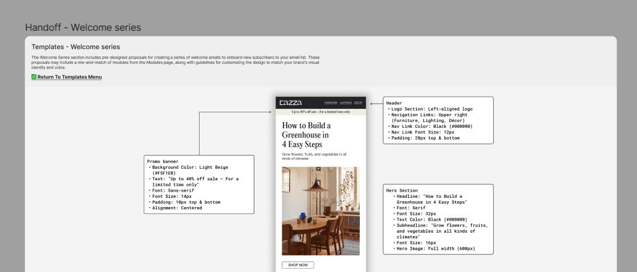The height and width of the screenshot is (272, 637).
Task: Click the SHOP NOW button
Action: [x=298, y=265]
